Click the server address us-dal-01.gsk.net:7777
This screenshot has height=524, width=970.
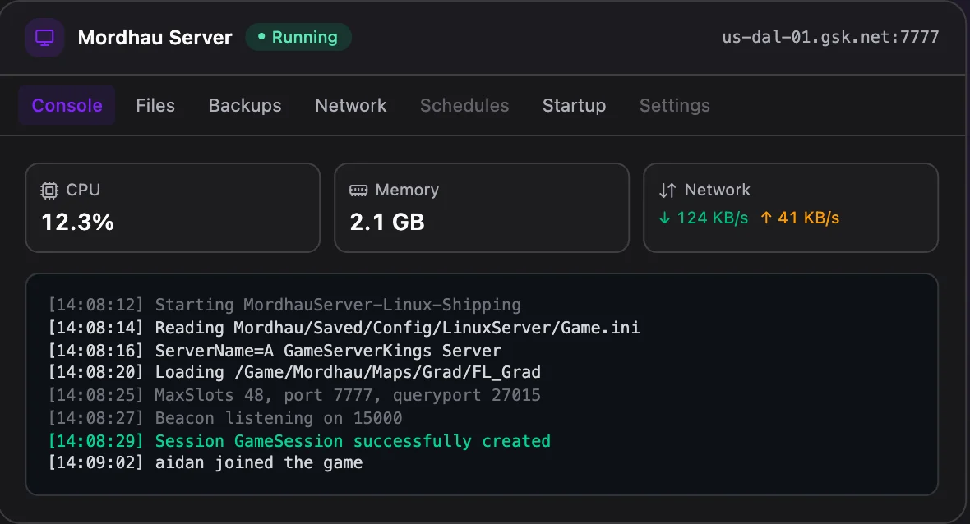pyautogui.click(x=830, y=37)
